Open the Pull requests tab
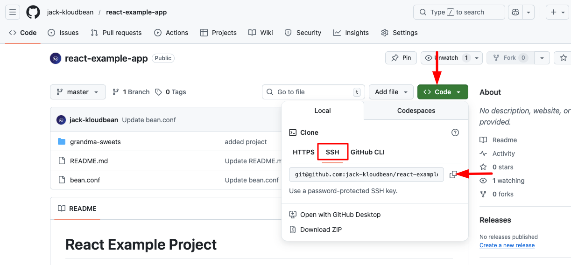This screenshot has height=265, width=571. click(116, 33)
